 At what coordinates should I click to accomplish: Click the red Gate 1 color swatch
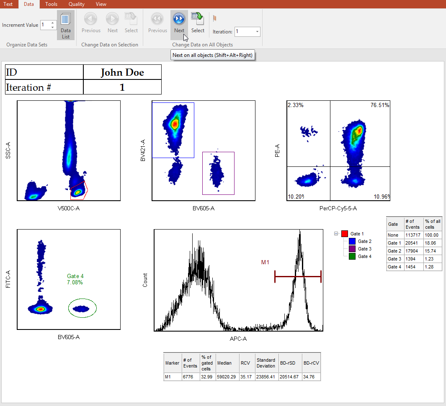click(345, 234)
